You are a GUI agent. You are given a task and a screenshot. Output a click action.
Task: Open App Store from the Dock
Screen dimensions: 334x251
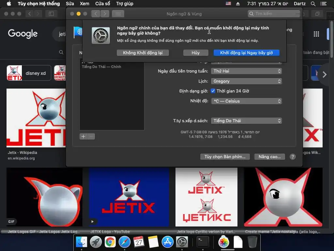pos(167,242)
